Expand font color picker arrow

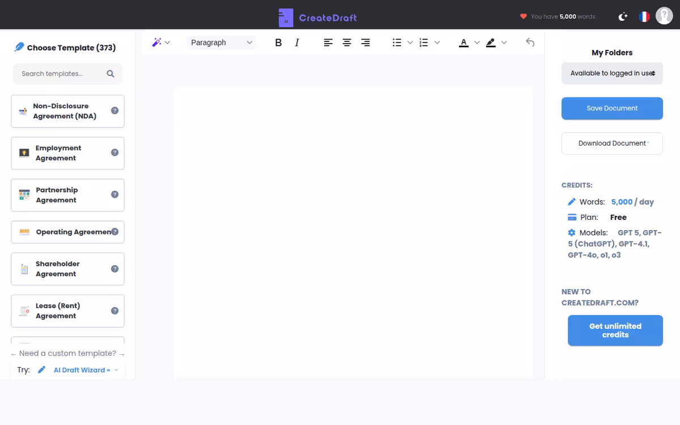(477, 42)
